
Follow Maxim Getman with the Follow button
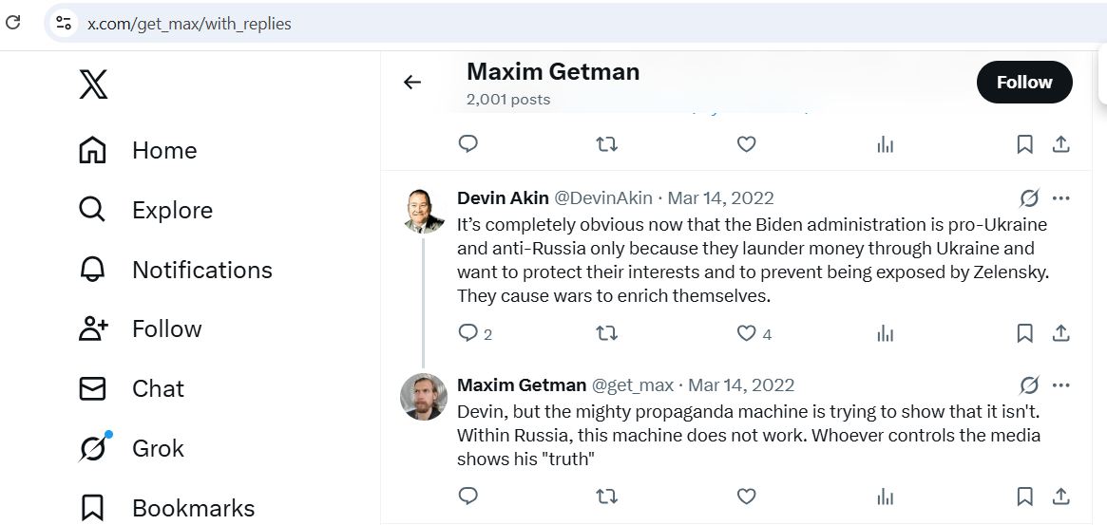[x=1024, y=83]
